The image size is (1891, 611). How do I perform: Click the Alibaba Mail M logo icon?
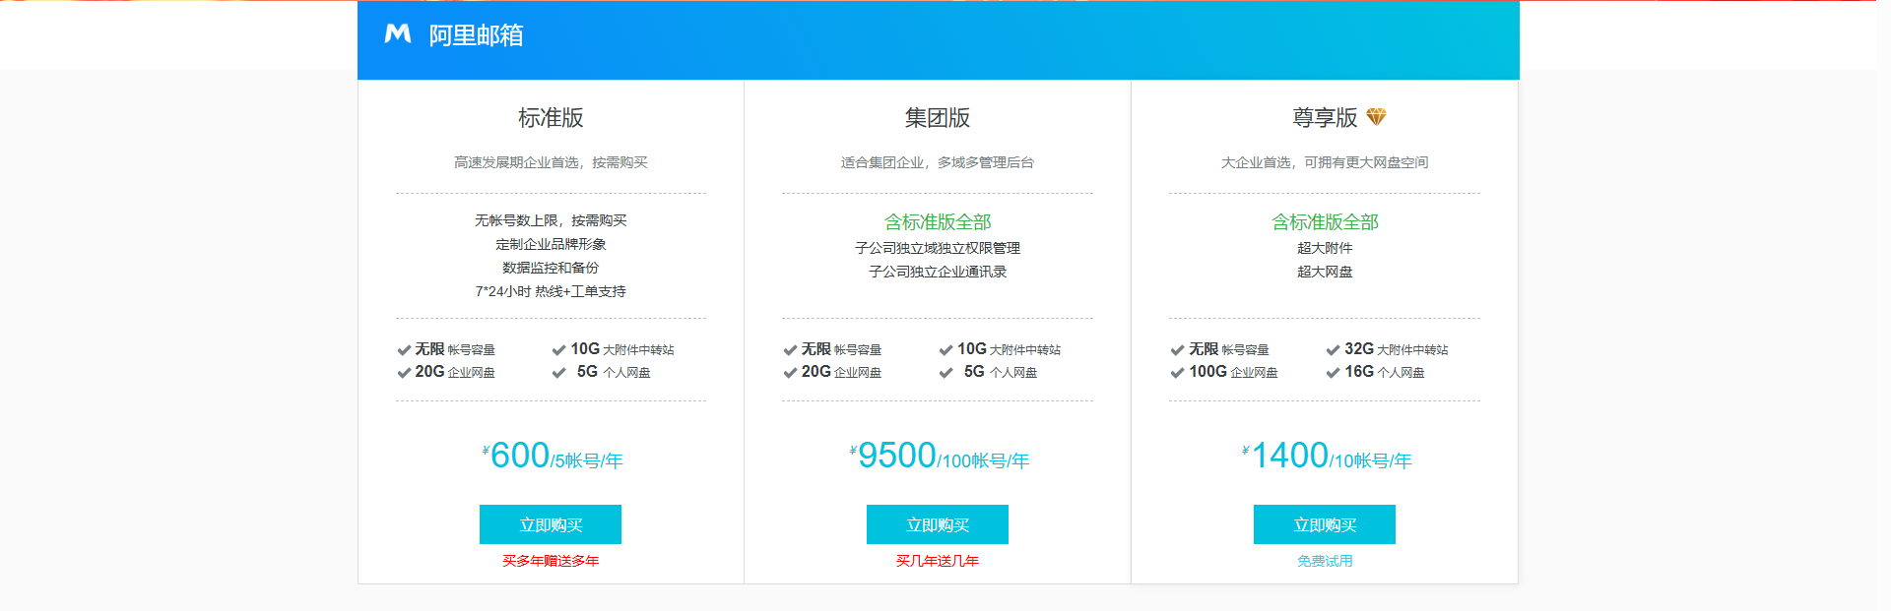398,34
